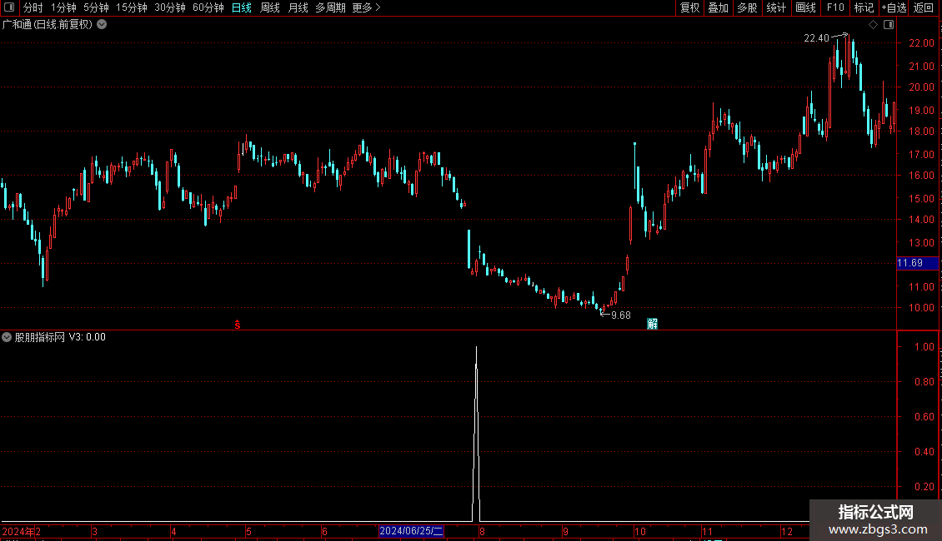Viewport: 942px width, 541px height.
Task: Toggle the side panel icon near price axis
Action: click(x=889, y=24)
